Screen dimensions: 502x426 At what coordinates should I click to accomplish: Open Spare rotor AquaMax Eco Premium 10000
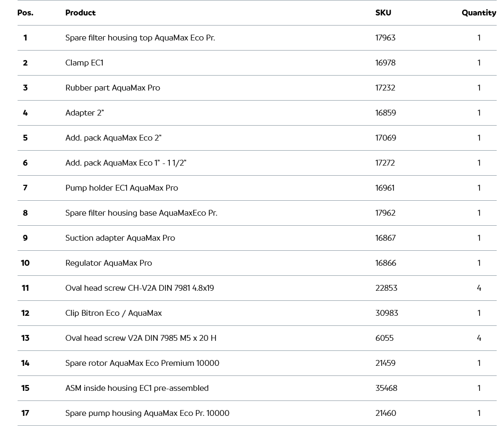click(142, 363)
